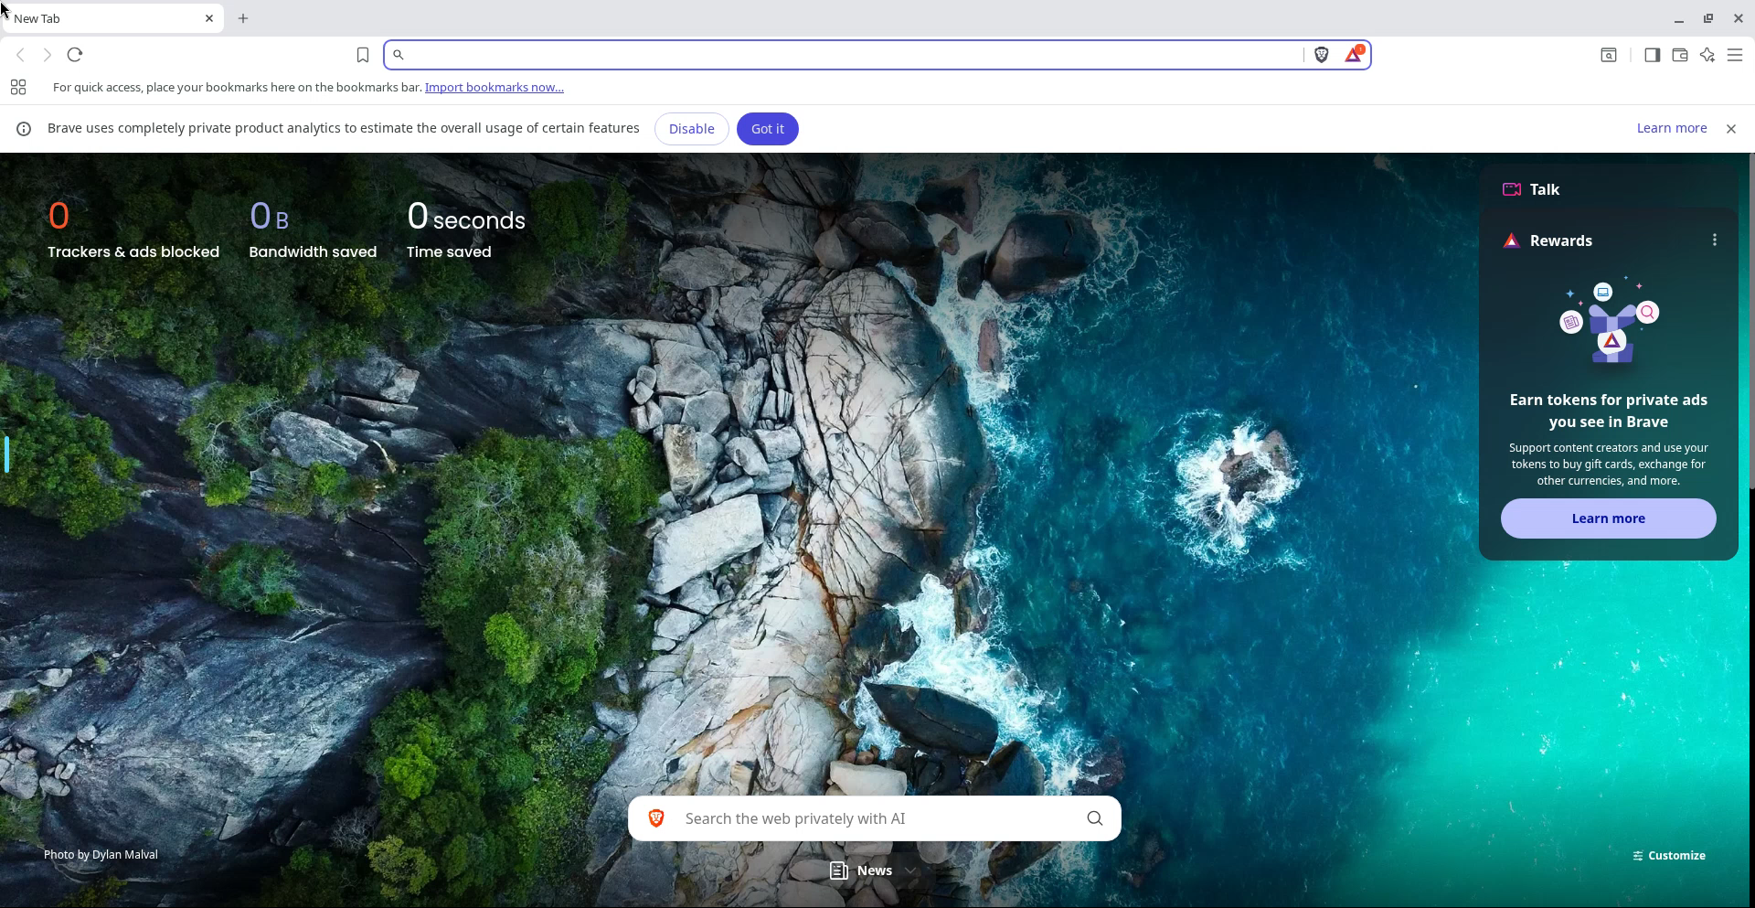Click the Got it button
Viewport: 1755px width, 908px height.
pos(767,129)
